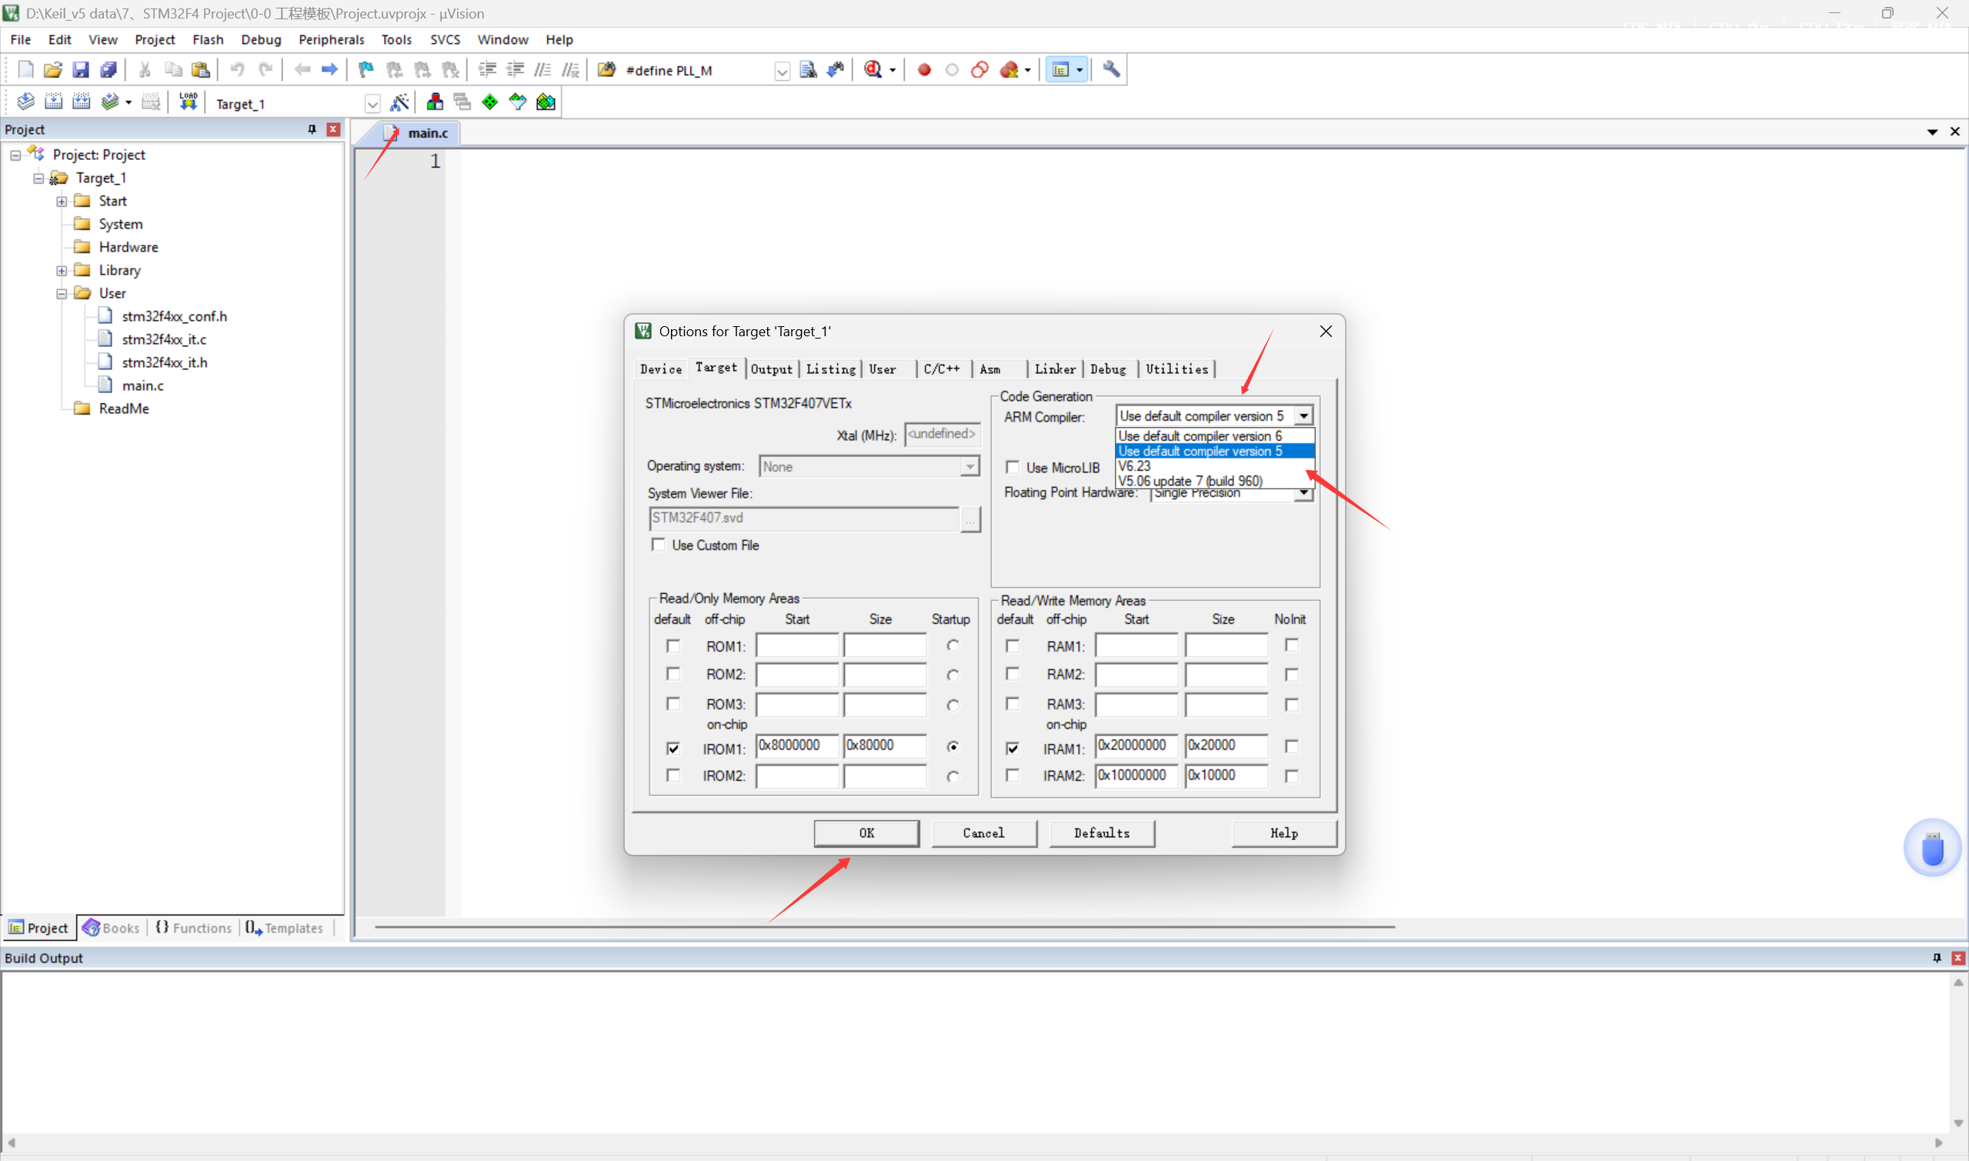Screen dimensions: 1969x1161
Task: Start debug session magnifier icon
Action: 873,69
